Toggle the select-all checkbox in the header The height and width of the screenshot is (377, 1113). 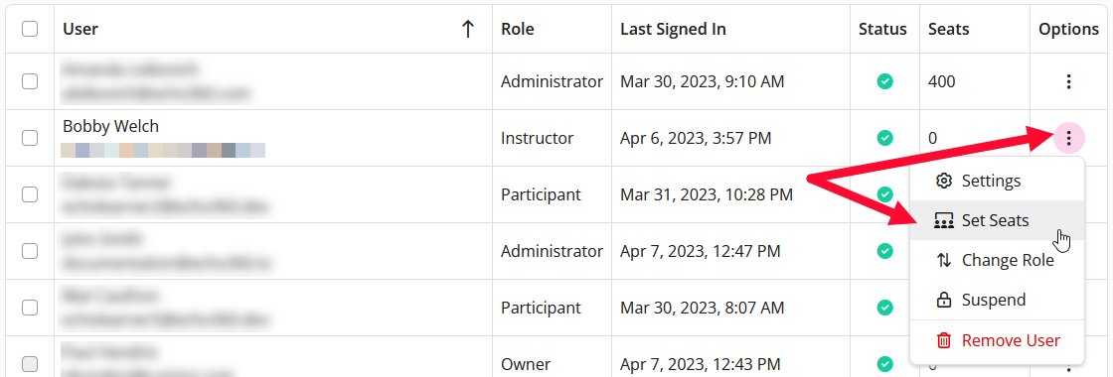pyautogui.click(x=30, y=29)
